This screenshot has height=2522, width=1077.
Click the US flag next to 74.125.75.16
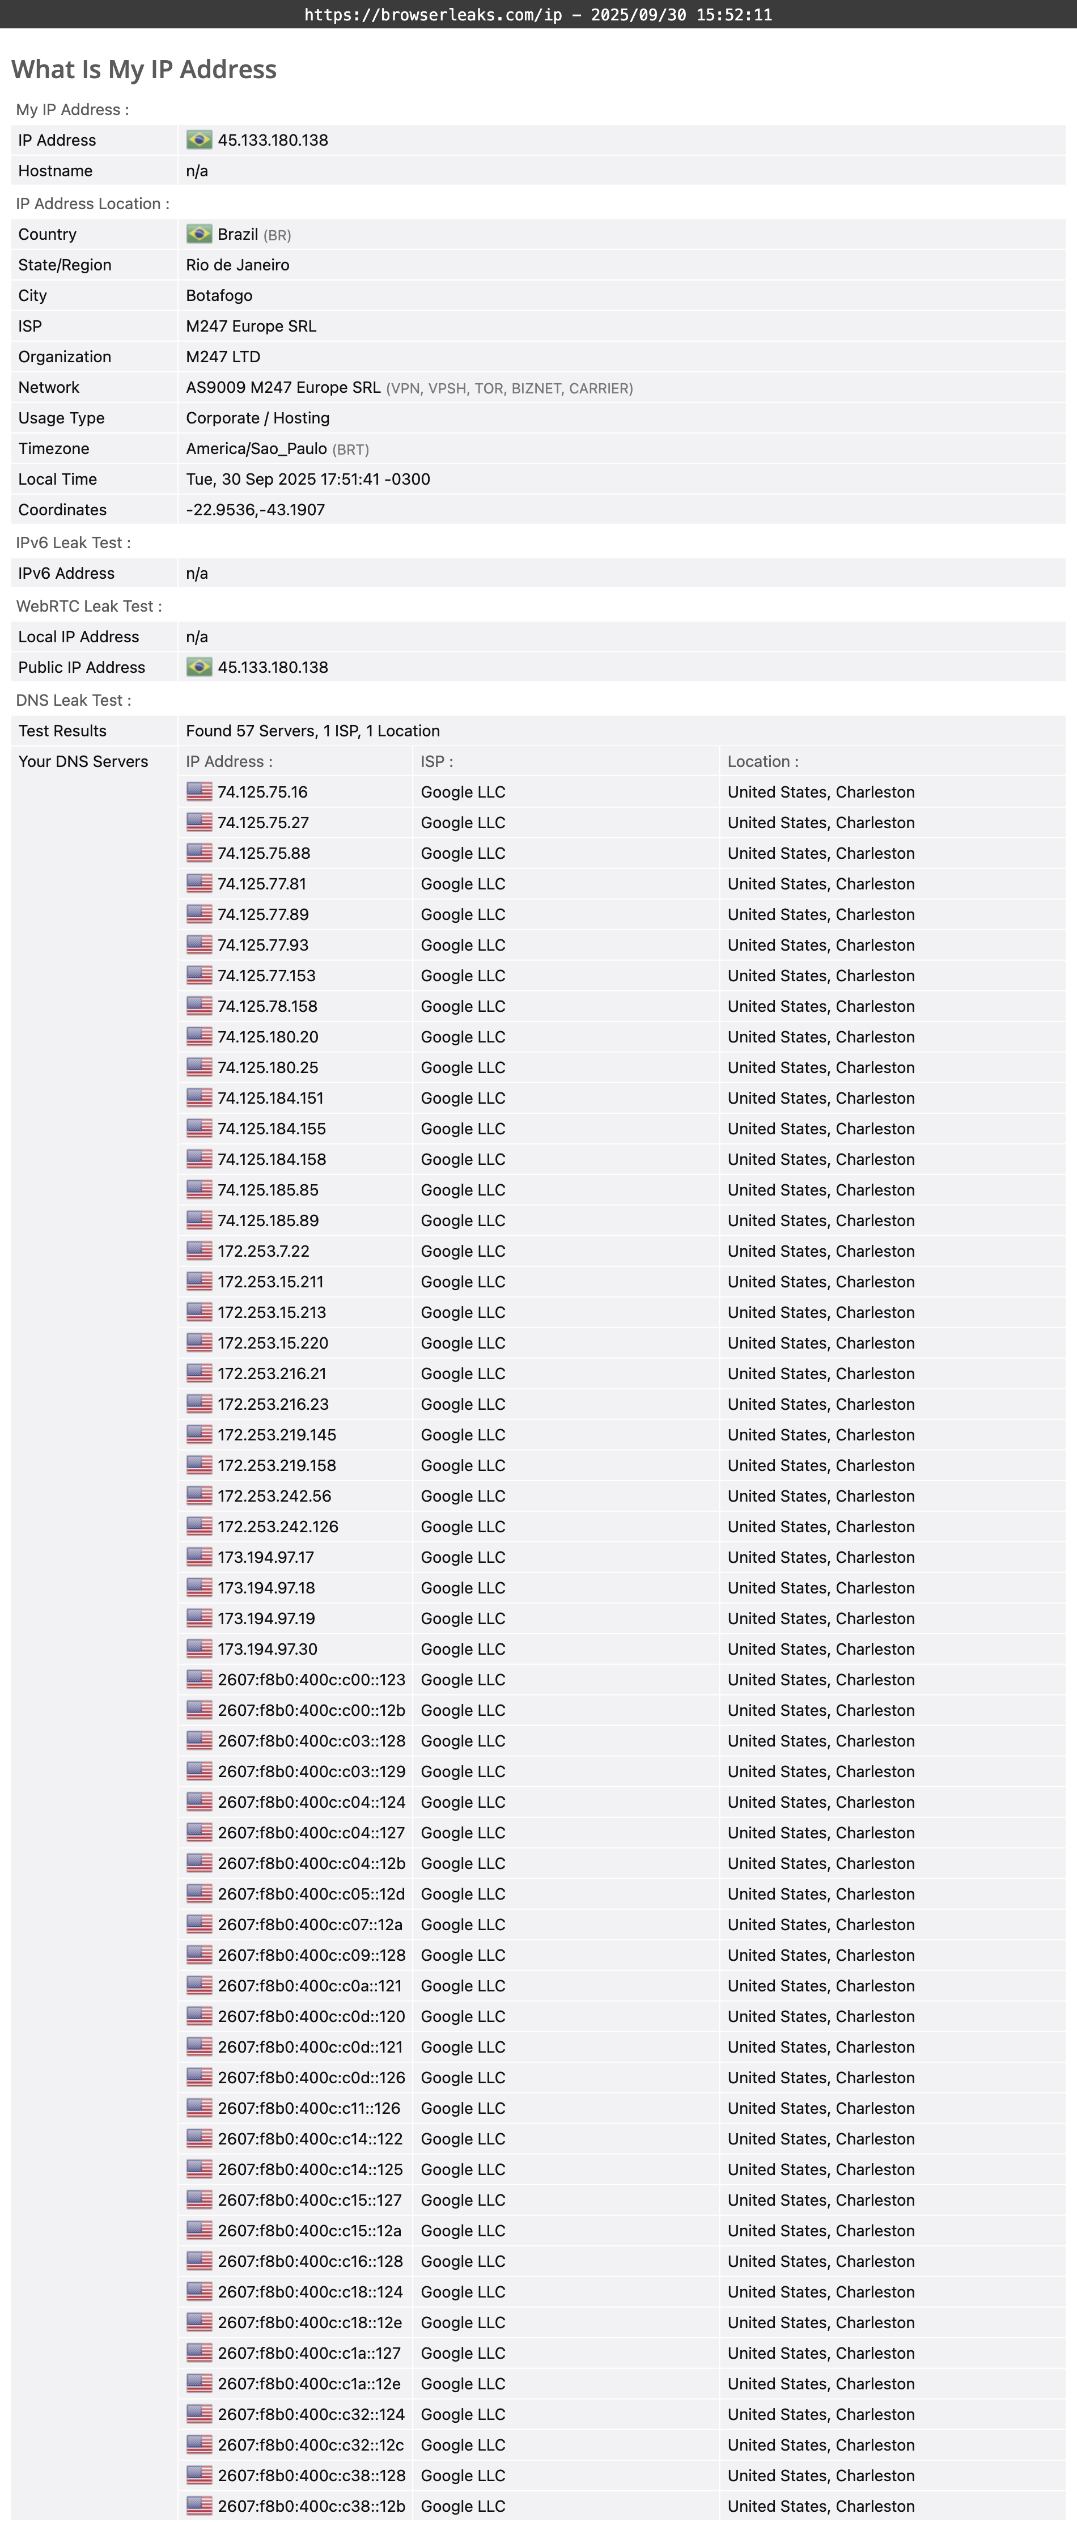click(x=199, y=791)
